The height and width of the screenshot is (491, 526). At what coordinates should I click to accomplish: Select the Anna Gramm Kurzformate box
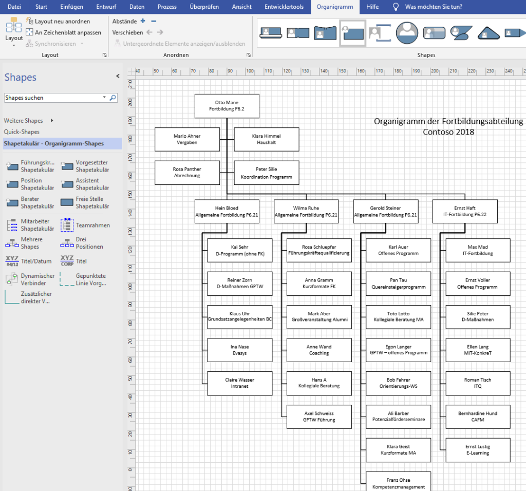point(319,284)
